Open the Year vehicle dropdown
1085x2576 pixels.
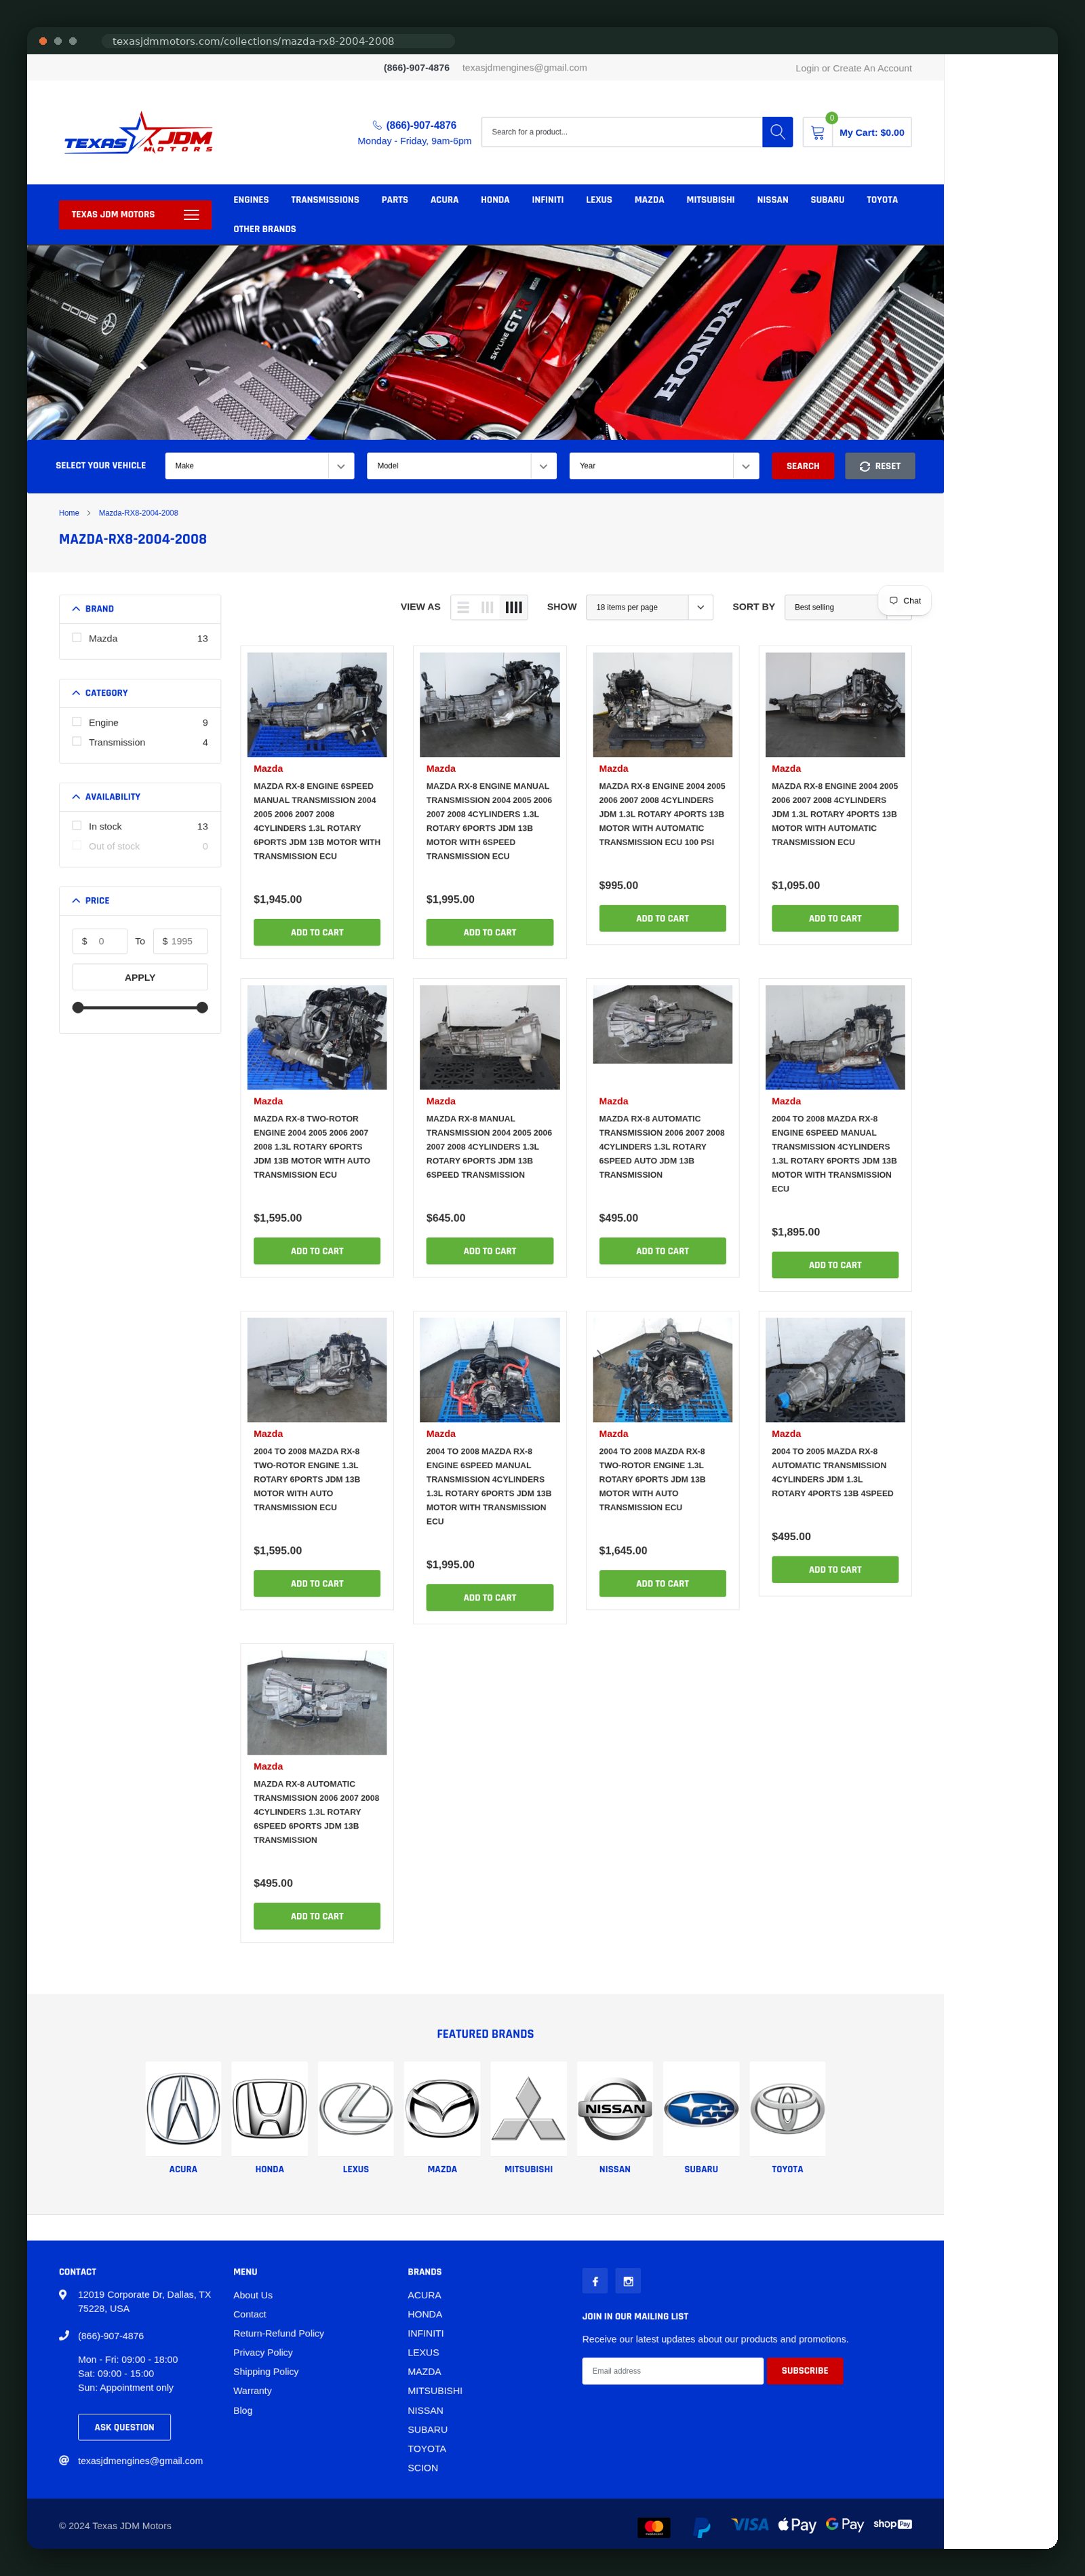pos(665,466)
